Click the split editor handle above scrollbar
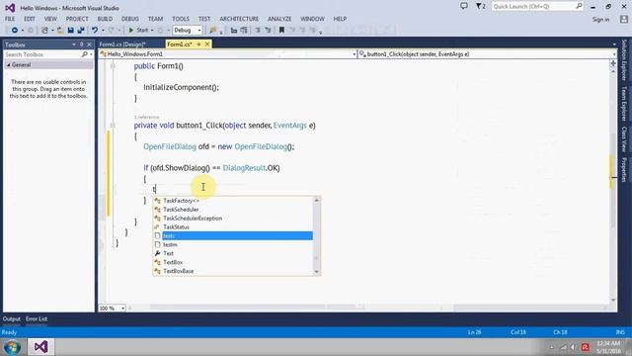This screenshot has height=356, width=632. click(x=613, y=63)
